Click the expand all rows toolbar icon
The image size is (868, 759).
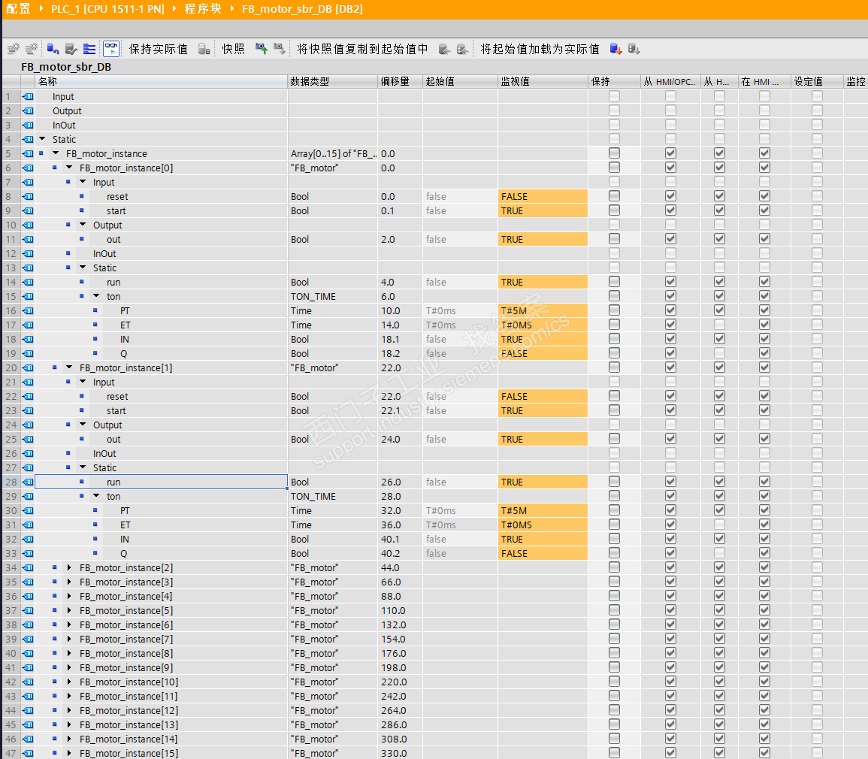tap(89, 49)
